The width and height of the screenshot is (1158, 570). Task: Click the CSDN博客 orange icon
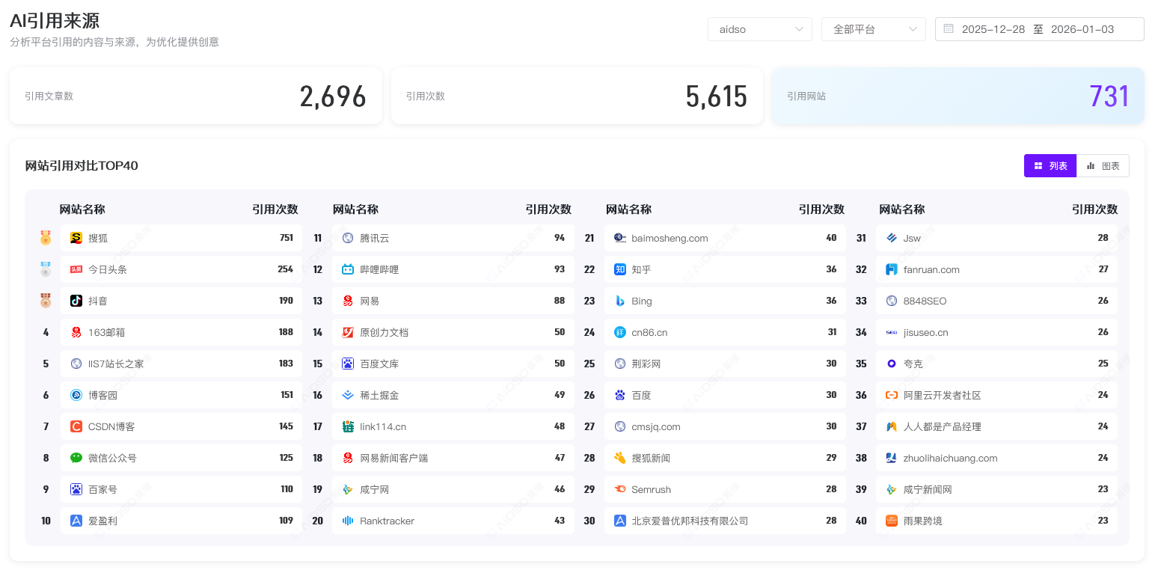[x=76, y=426]
